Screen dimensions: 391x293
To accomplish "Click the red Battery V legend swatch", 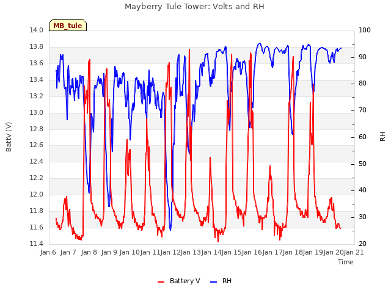I will 161,282.
